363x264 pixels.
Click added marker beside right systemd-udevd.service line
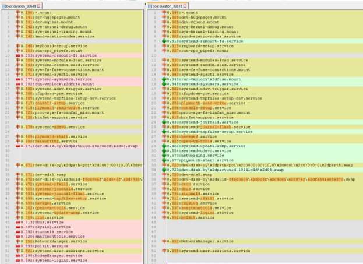164,151
